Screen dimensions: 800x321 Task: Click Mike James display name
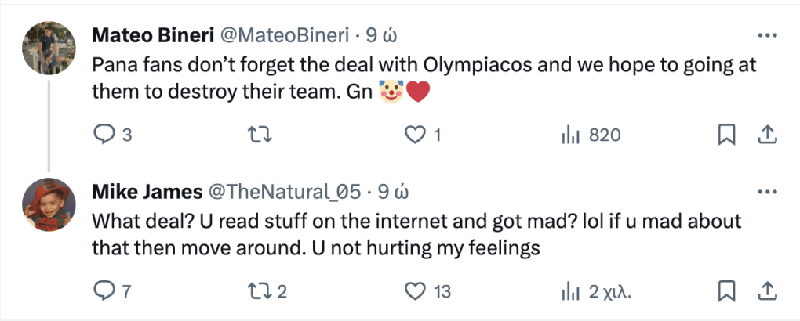point(143,192)
